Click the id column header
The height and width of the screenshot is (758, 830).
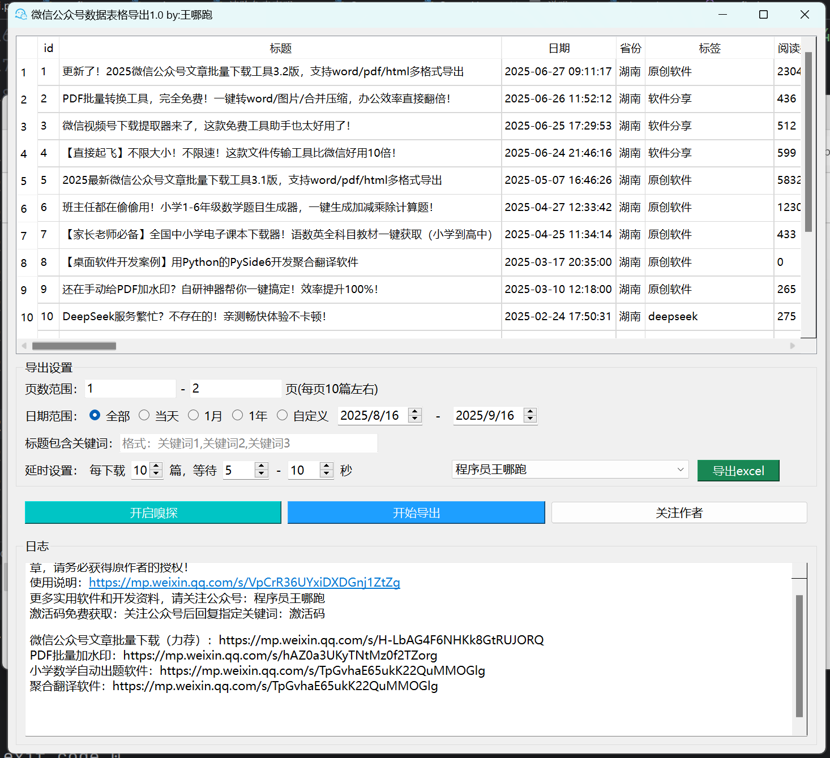point(49,48)
